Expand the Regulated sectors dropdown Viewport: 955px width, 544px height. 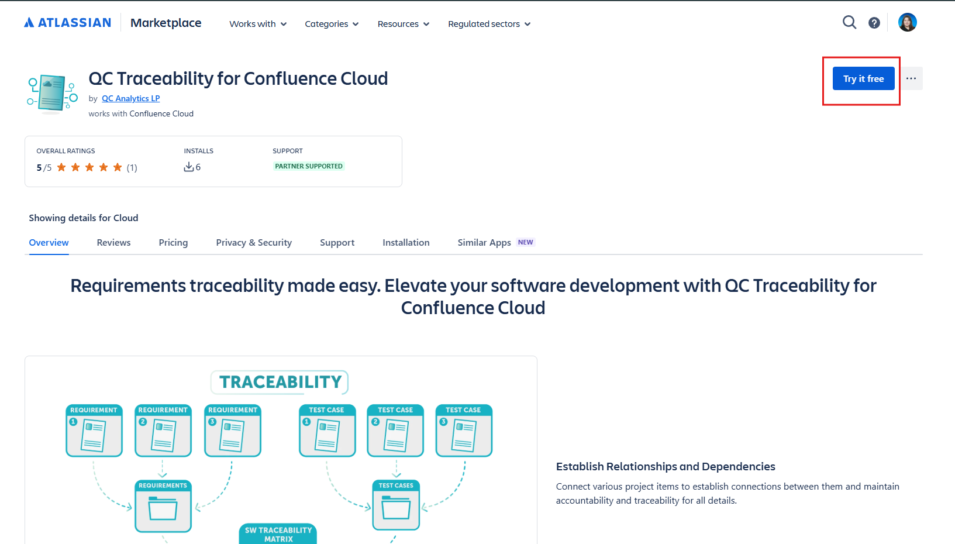pyautogui.click(x=489, y=24)
